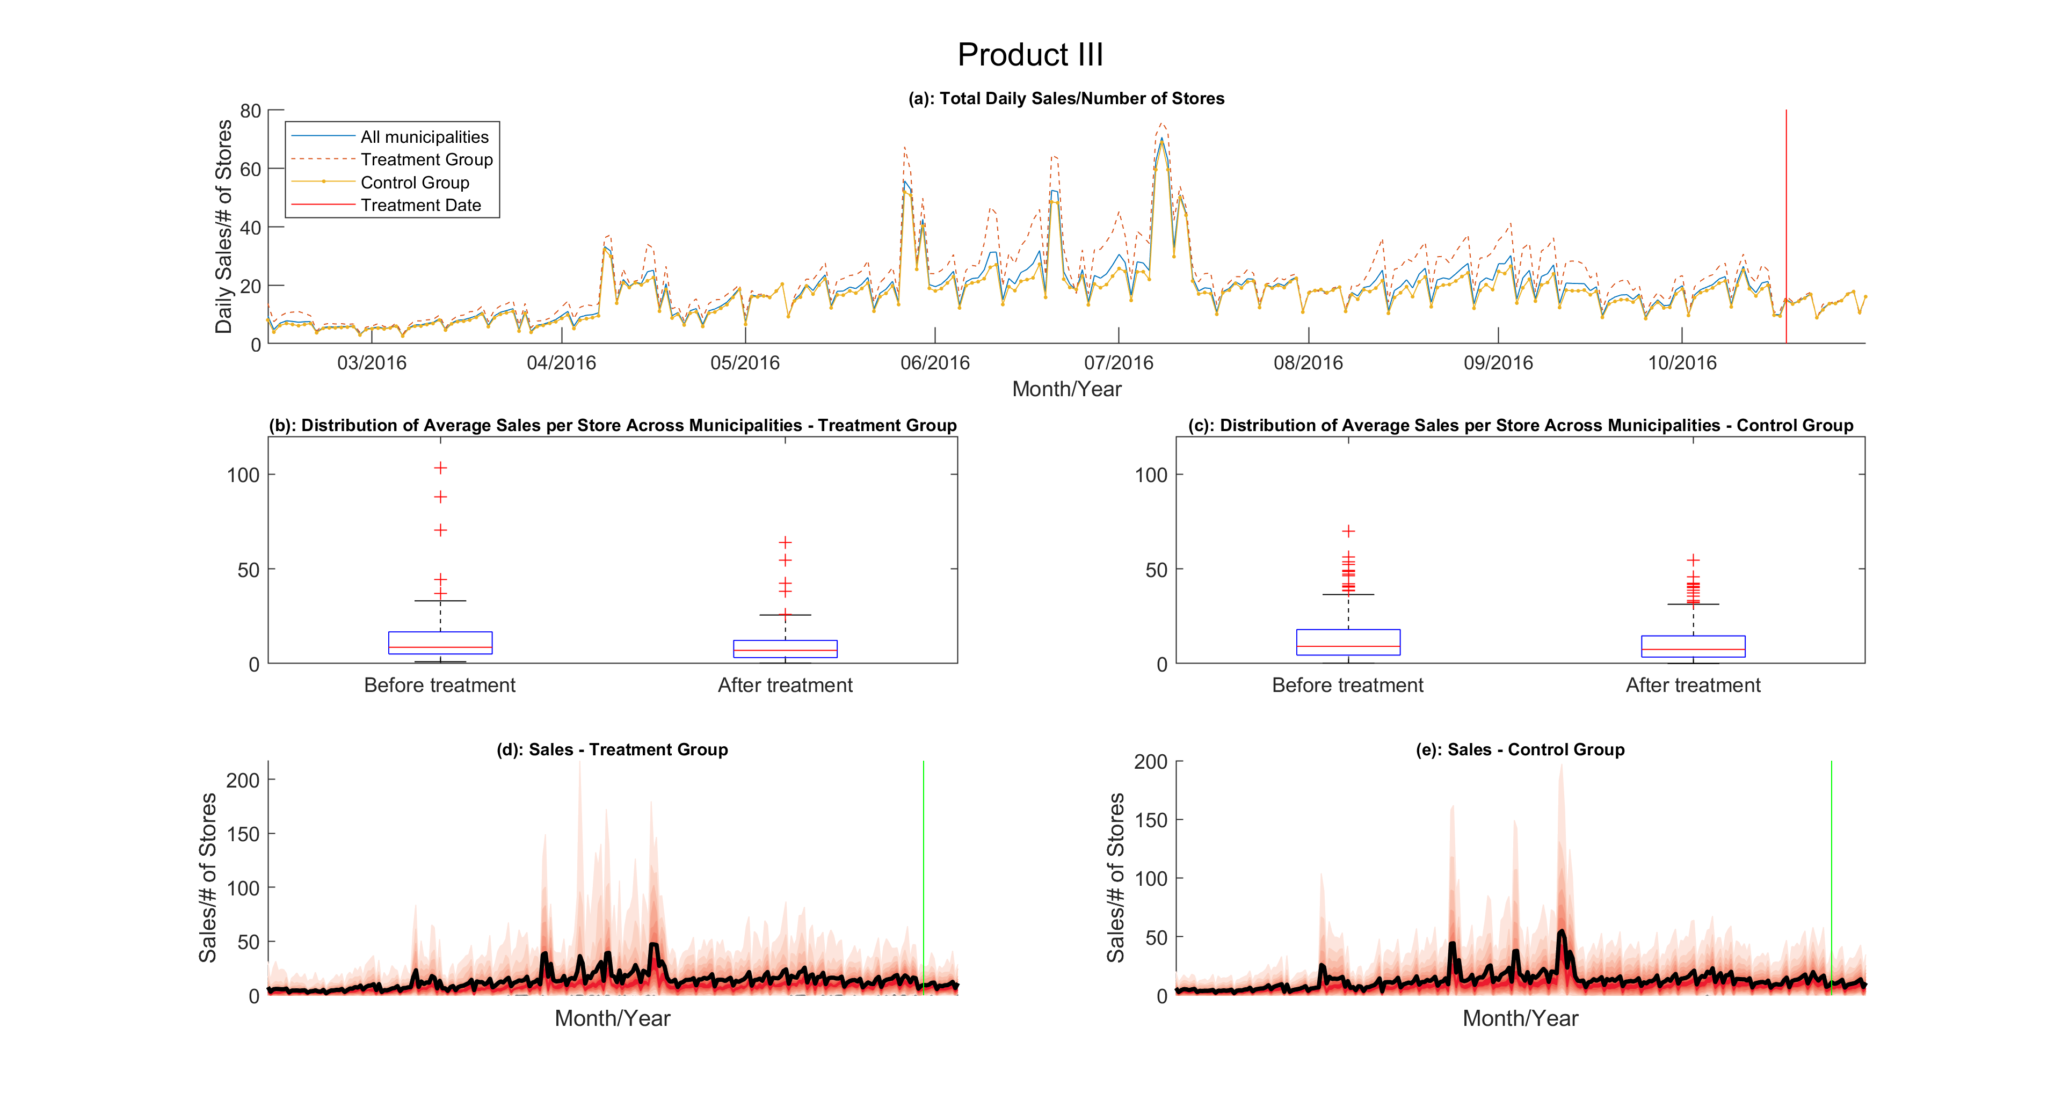Click 'Month/Year' axis label under plot (a)
The width and height of the screenshot is (2062, 1115).
[x=1066, y=389]
